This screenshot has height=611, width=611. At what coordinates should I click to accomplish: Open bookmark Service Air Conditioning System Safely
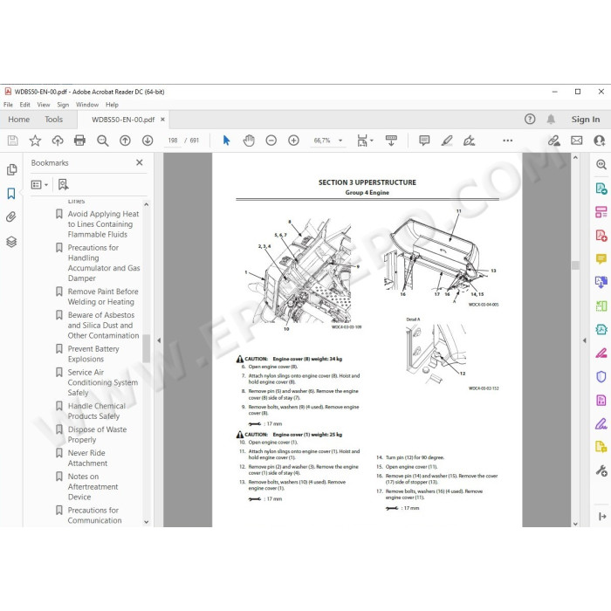click(x=102, y=382)
